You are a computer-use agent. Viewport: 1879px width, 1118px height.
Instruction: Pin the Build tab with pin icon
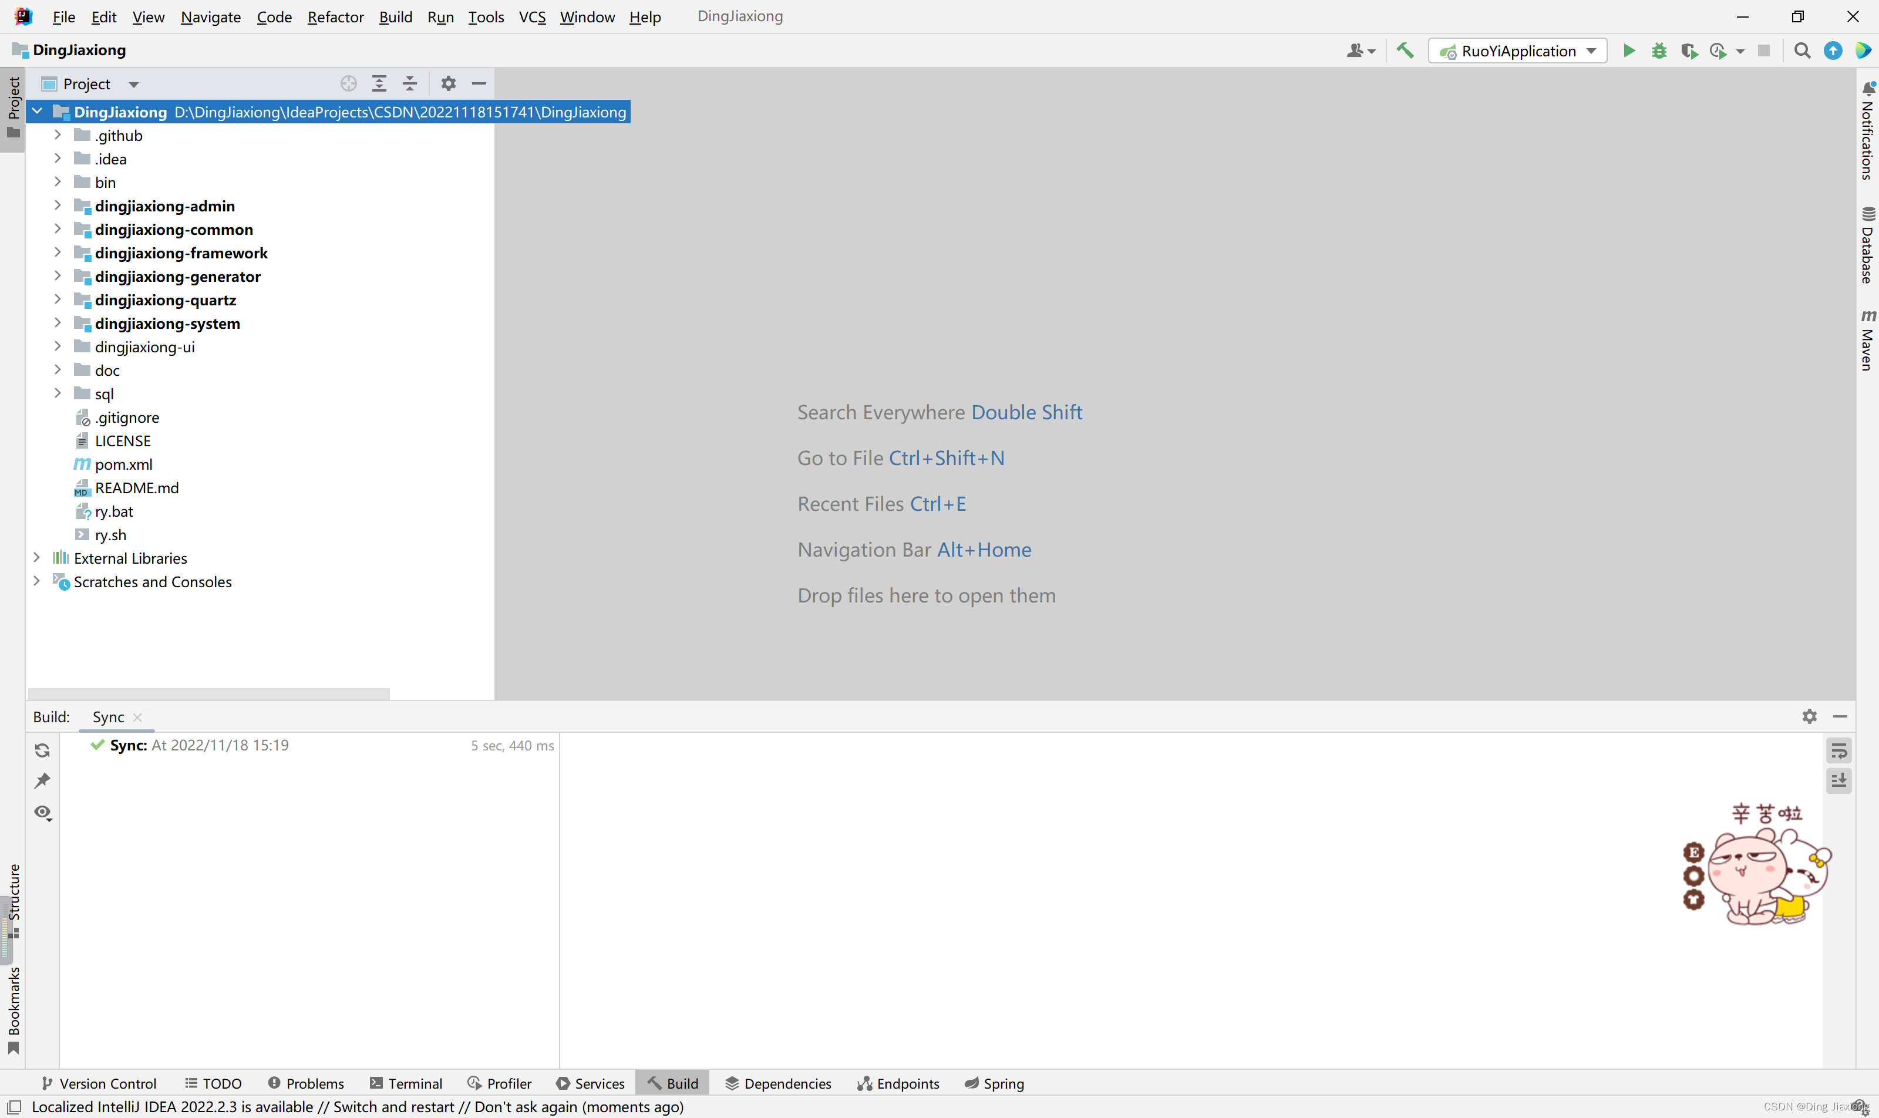coord(42,781)
